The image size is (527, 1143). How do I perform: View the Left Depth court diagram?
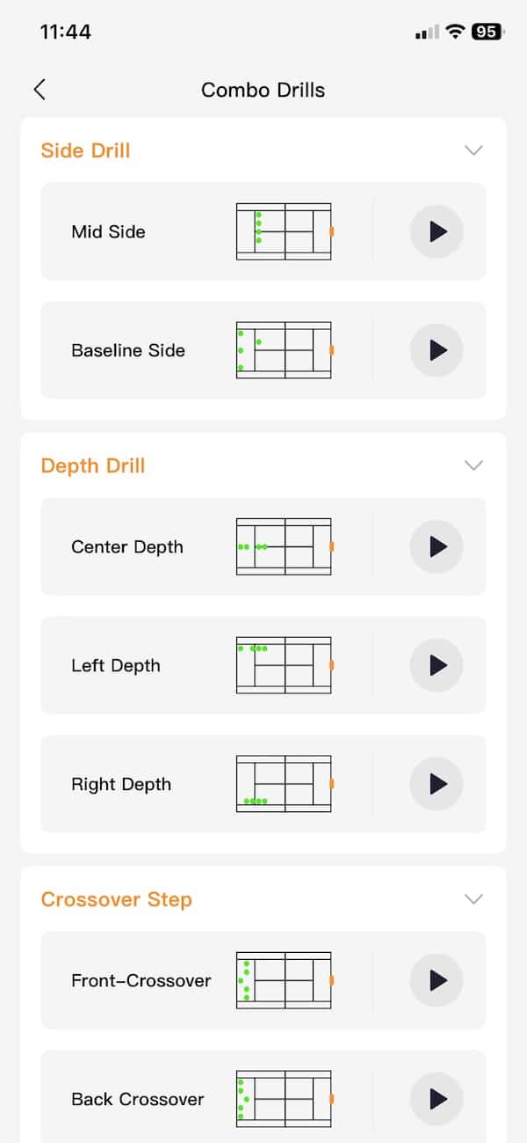click(285, 665)
